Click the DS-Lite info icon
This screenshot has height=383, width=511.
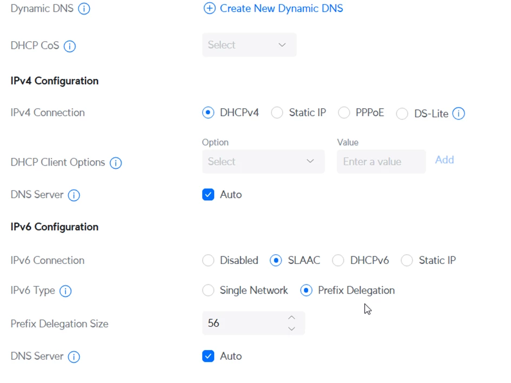[x=459, y=114]
